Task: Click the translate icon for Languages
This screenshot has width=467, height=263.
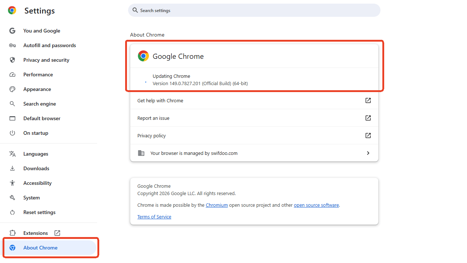Action: click(x=12, y=154)
